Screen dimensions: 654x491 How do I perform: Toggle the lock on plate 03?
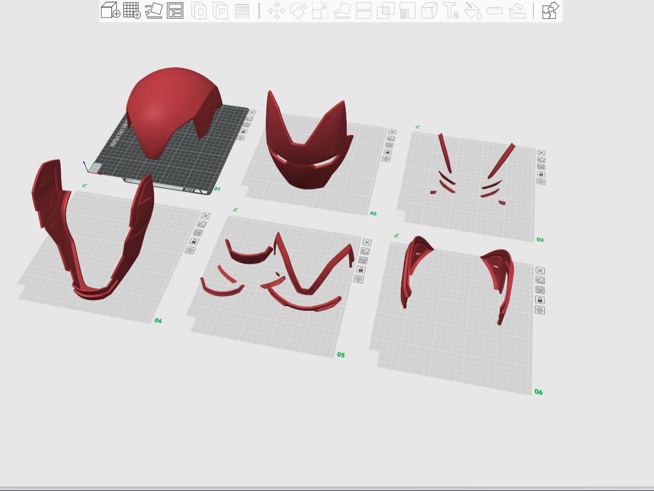coord(541,174)
